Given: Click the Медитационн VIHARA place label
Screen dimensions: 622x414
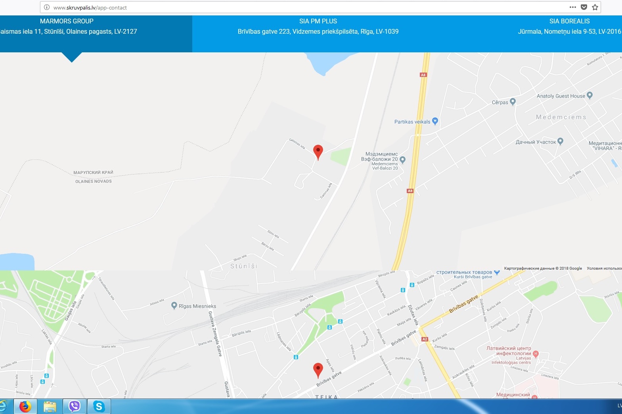Looking at the screenshot, I should tap(605, 146).
